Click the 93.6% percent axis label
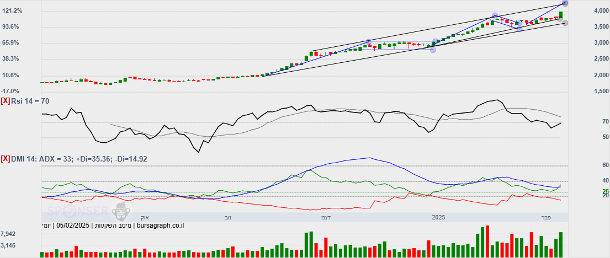This screenshot has height=258, width=610. pos(12,27)
